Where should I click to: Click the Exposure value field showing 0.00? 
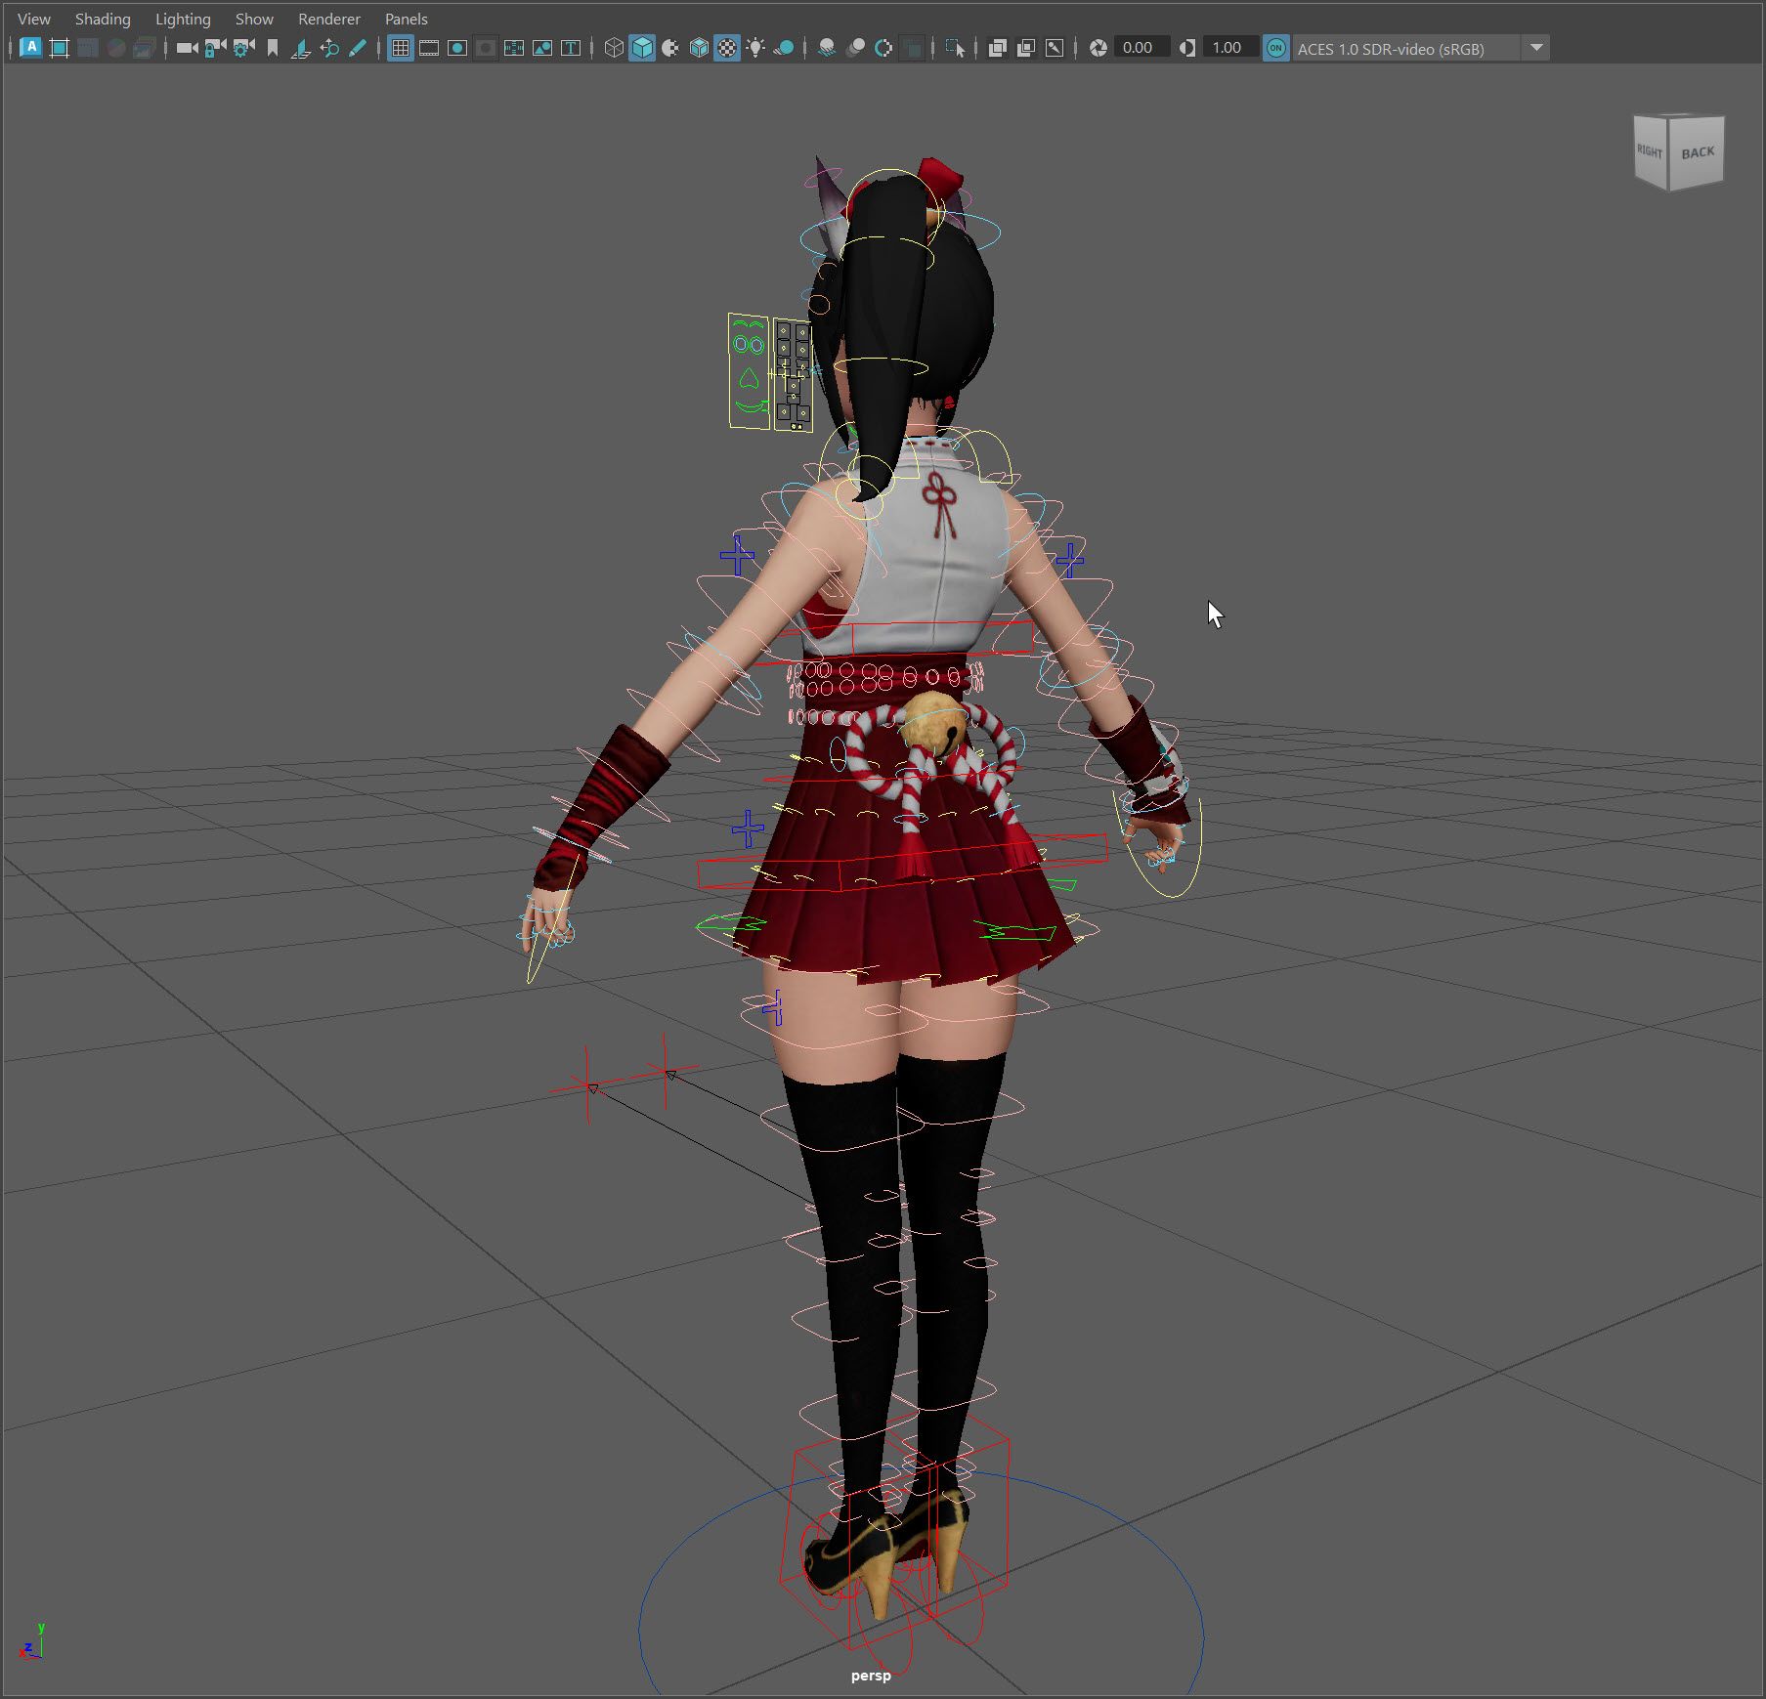(x=1141, y=48)
